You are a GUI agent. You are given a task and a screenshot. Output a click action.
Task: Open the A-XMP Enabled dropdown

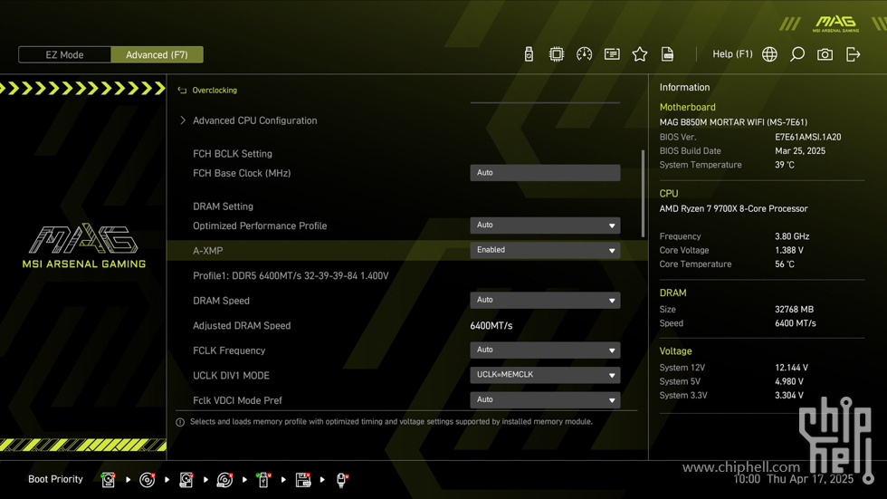click(545, 250)
